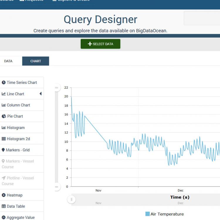
Task: Click the Markers - Grid pin icon
Action: pyautogui.click(x=3, y=150)
